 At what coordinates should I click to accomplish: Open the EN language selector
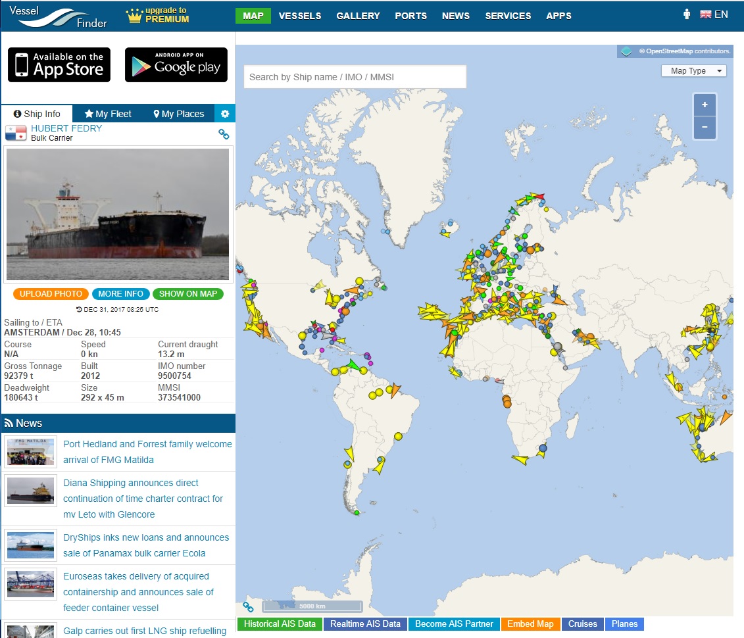714,14
